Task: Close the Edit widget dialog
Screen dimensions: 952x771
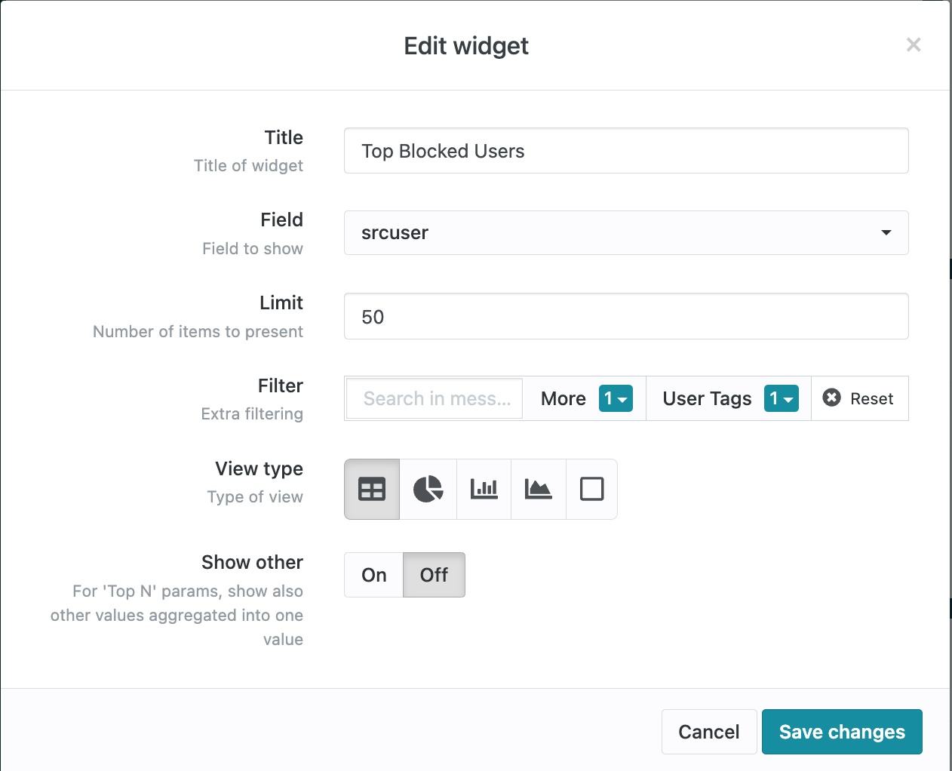Action: pos(914,45)
